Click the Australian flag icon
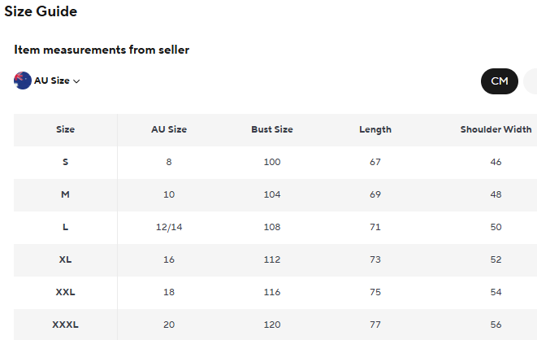This screenshot has height=340, width=537. point(23,81)
